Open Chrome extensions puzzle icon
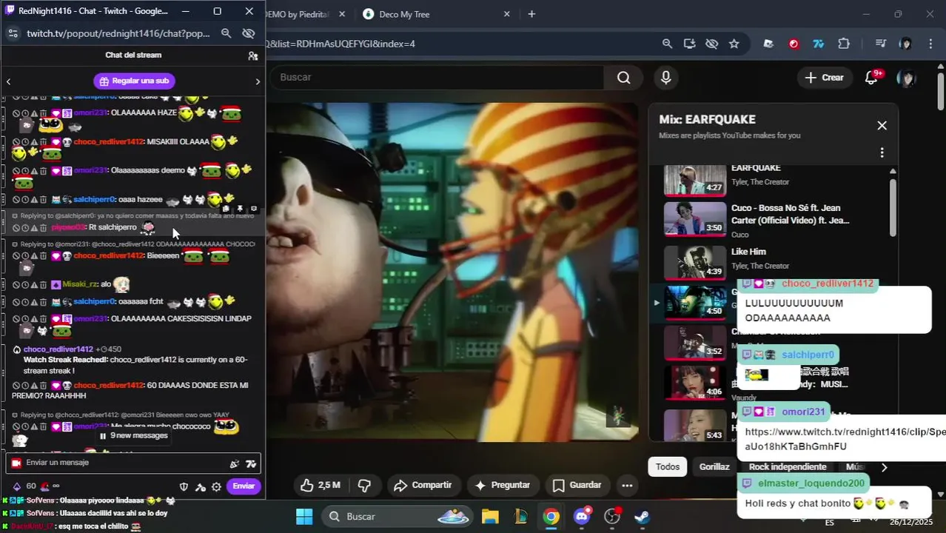Image resolution: width=946 pixels, height=533 pixels. (x=844, y=44)
